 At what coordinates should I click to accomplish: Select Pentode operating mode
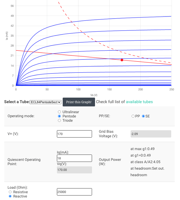(59, 116)
